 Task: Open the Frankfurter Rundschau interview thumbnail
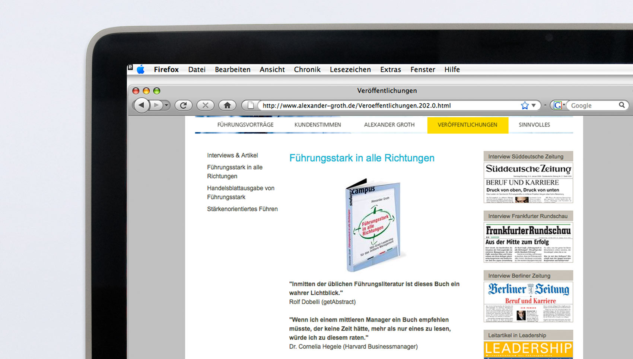click(528, 242)
